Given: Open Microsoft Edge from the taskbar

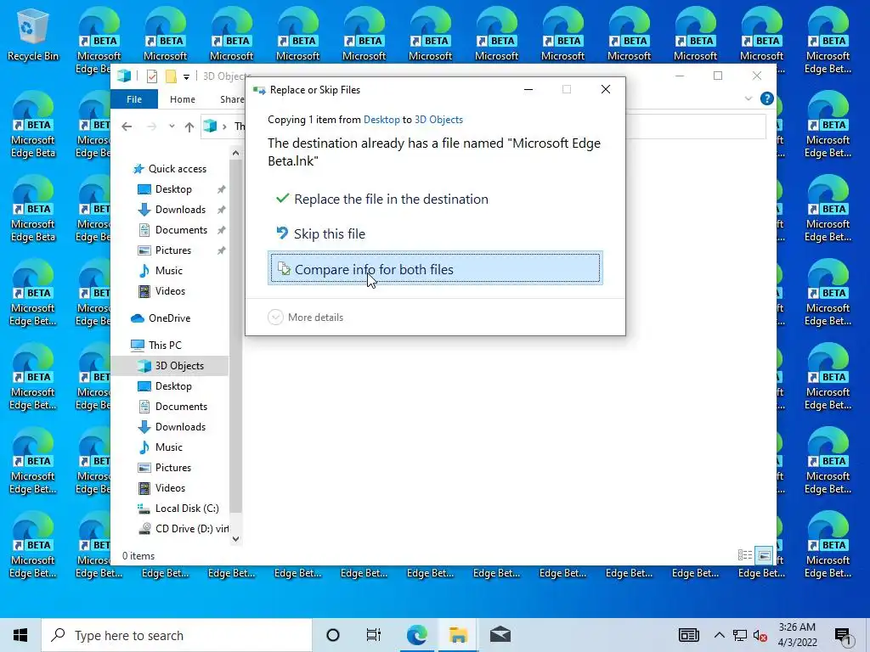Looking at the screenshot, I should tap(416, 635).
